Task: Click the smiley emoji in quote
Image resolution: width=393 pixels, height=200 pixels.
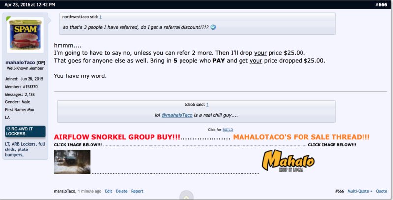Action: point(213,27)
